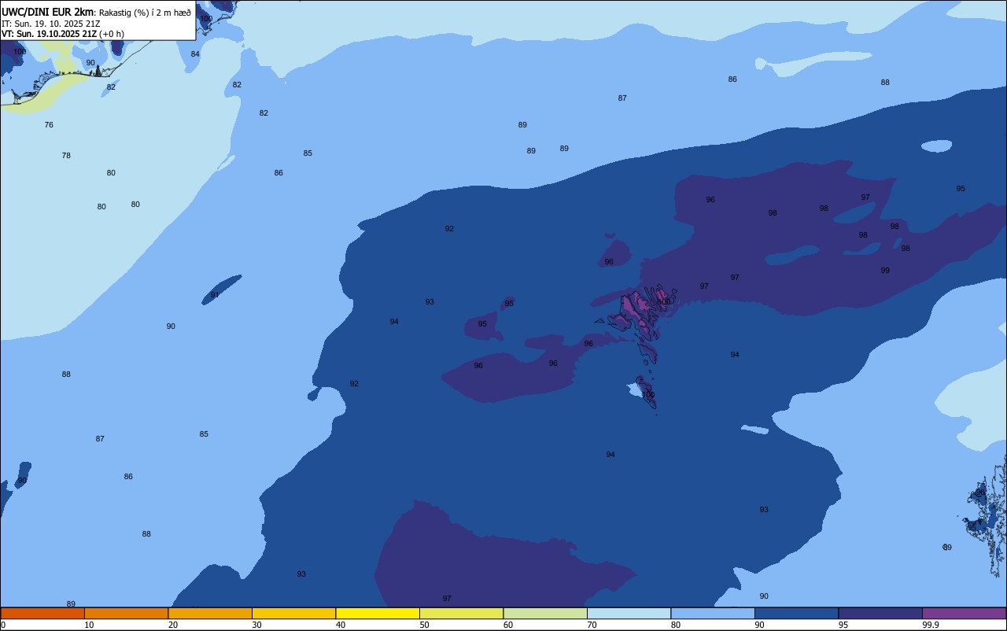This screenshot has width=1007, height=631.
Task: Pick the medium blue 80–90 legend segment
Action: click(x=713, y=613)
